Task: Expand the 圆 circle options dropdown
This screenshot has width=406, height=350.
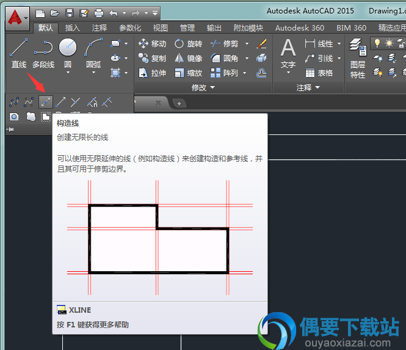Action: [x=68, y=73]
